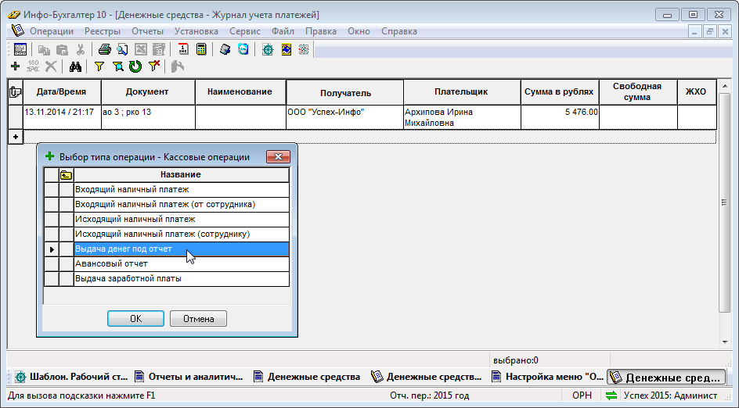Click the select-all icon in the table corner
Screen dimensions: 739x408
(16, 91)
